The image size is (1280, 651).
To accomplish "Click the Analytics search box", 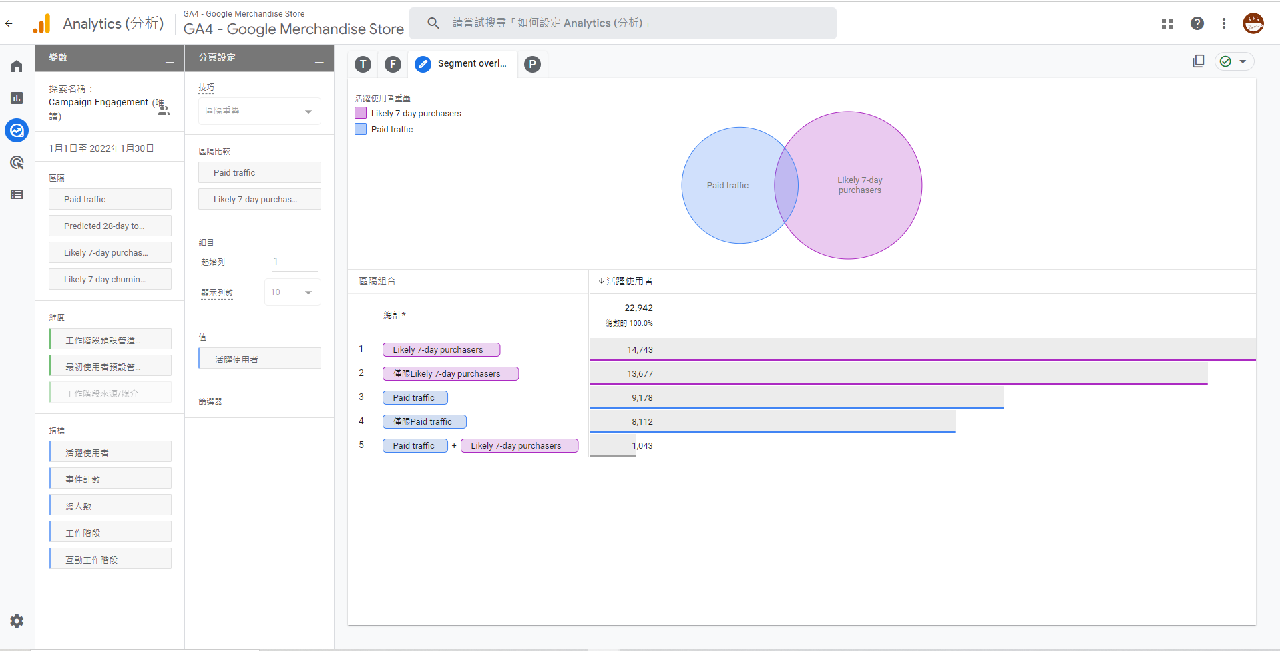I will tap(622, 23).
